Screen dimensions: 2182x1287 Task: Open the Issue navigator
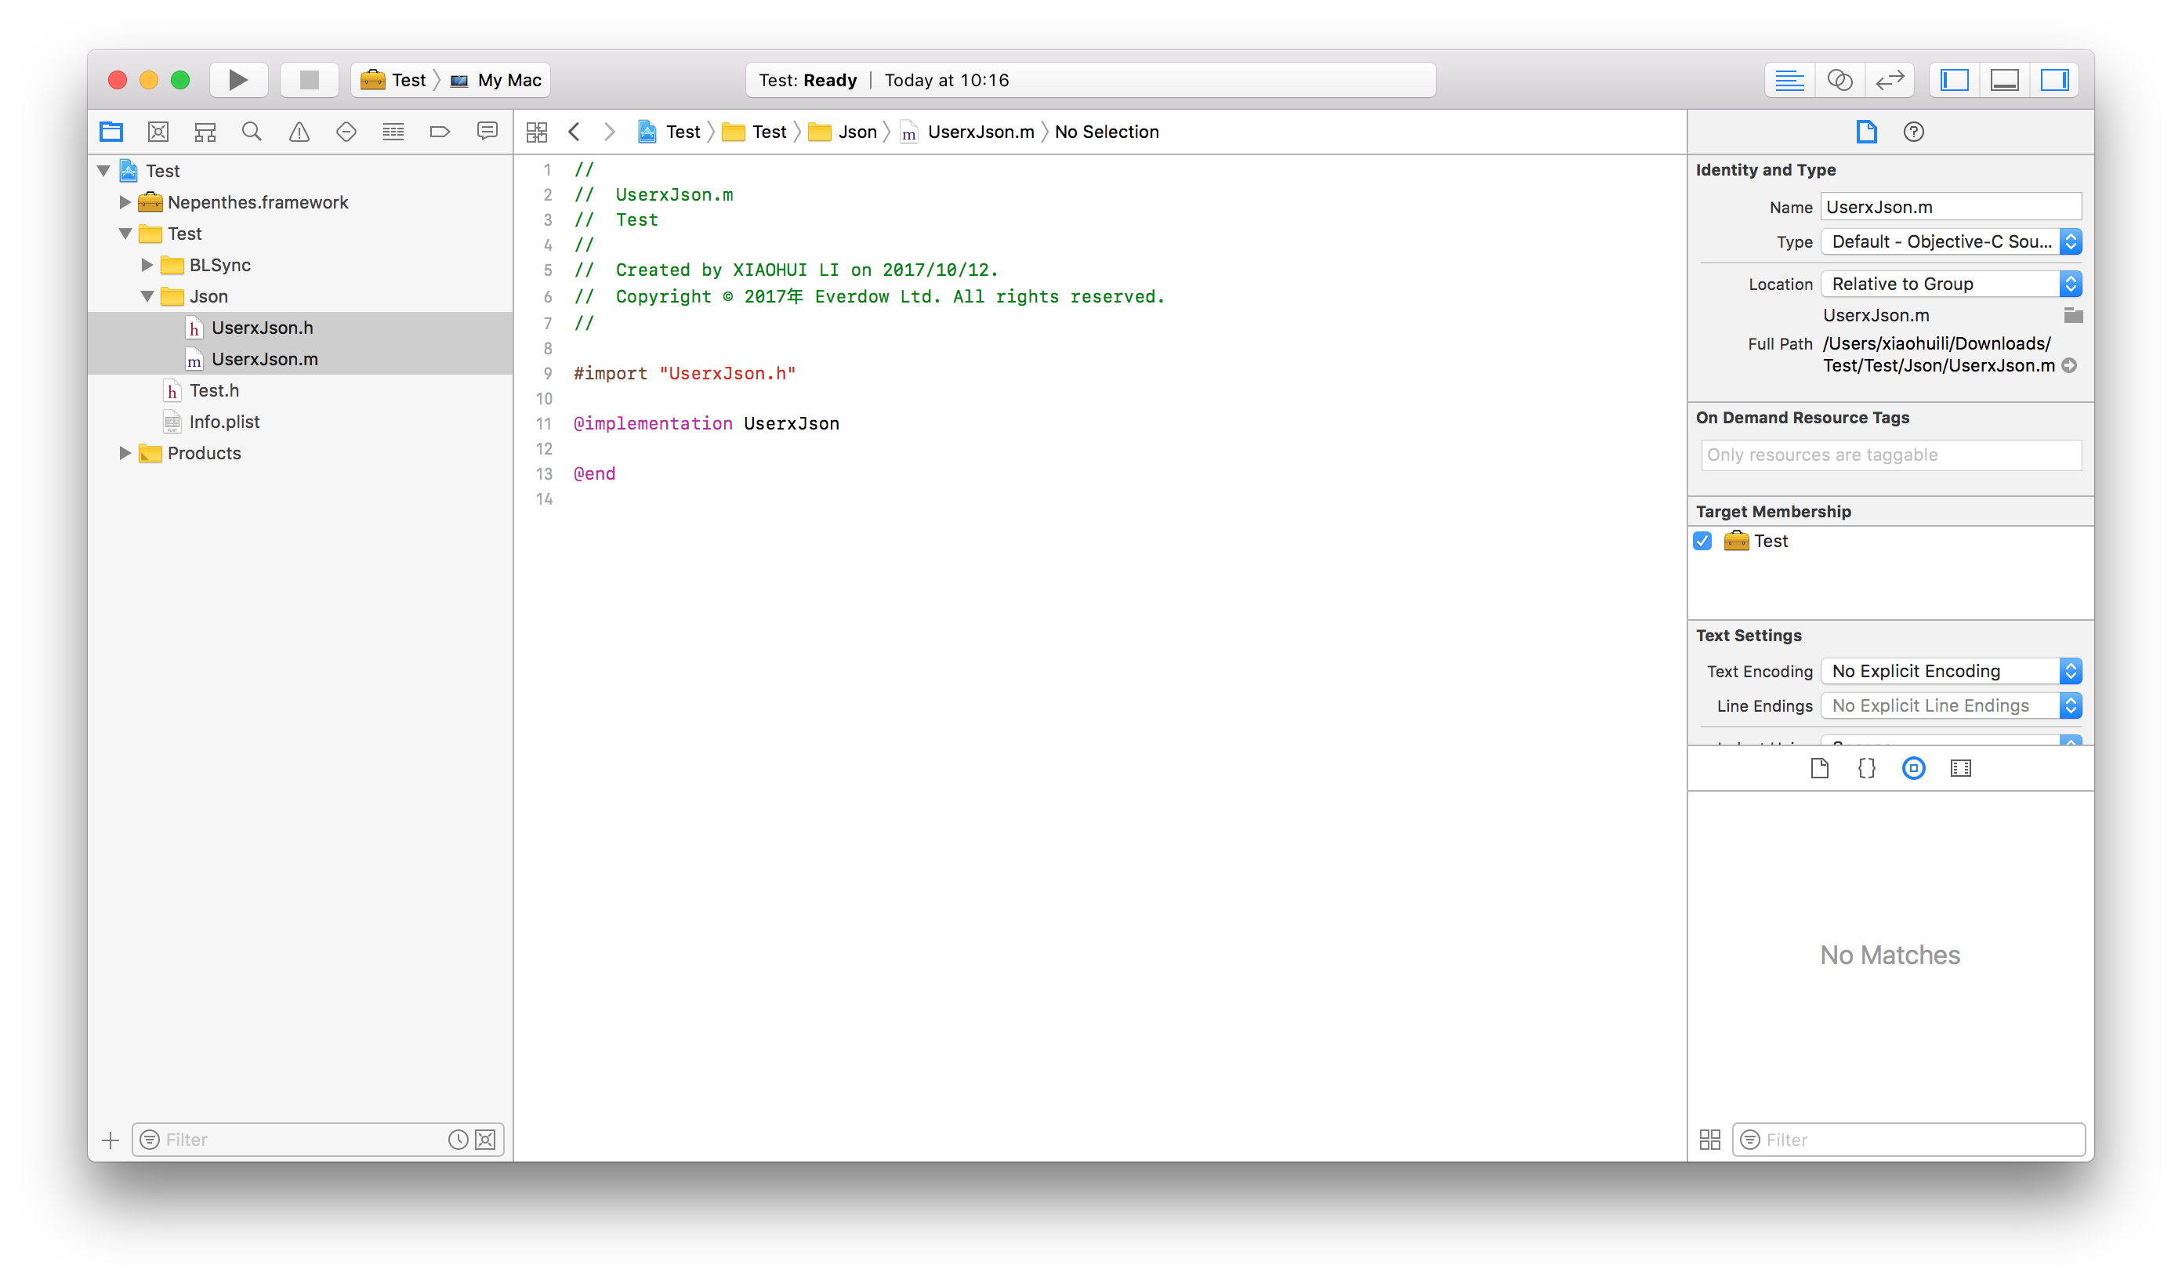pyautogui.click(x=299, y=132)
